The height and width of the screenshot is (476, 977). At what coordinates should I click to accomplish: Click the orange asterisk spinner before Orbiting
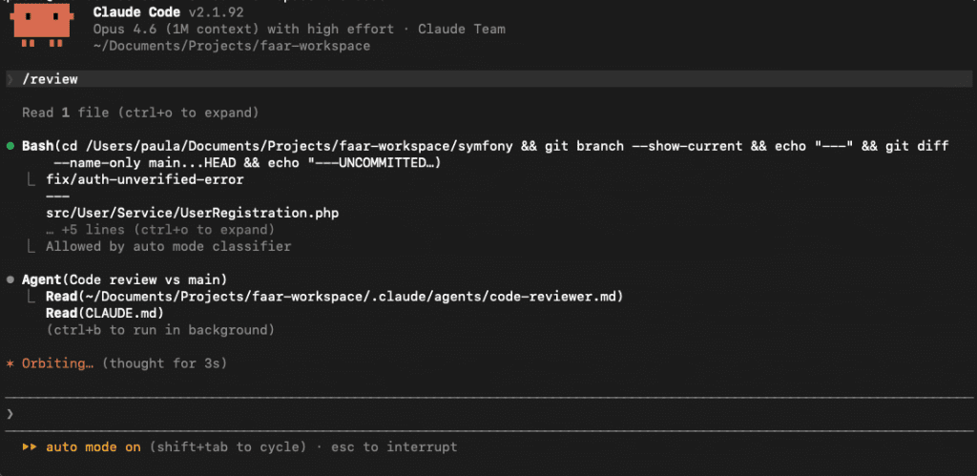(10, 363)
